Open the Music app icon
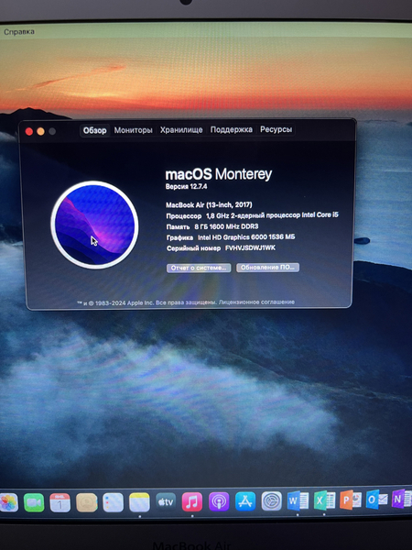The image size is (412, 550). (192, 501)
